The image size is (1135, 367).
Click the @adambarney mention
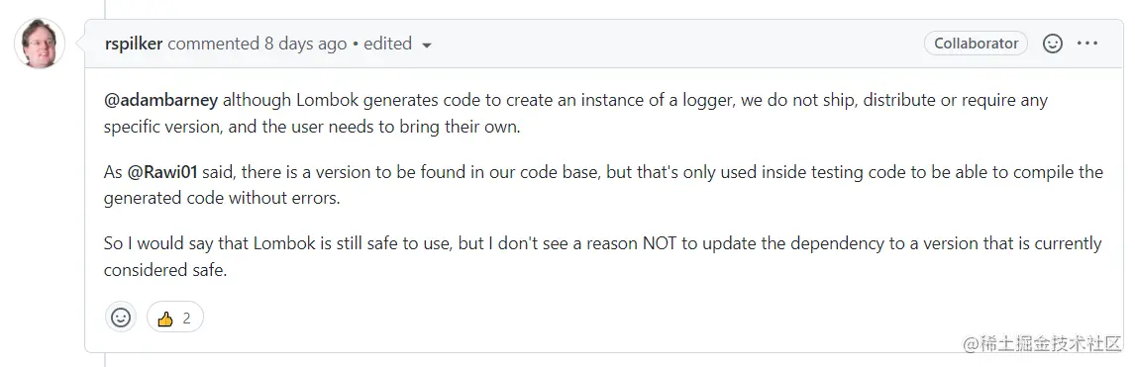160,101
